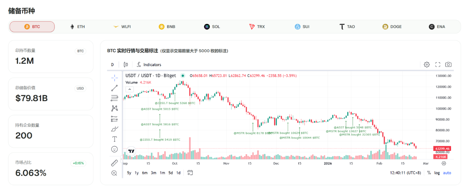This screenshot has height=195, width=471.
Task: Select the text annotation tool
Action: [114, 139]
